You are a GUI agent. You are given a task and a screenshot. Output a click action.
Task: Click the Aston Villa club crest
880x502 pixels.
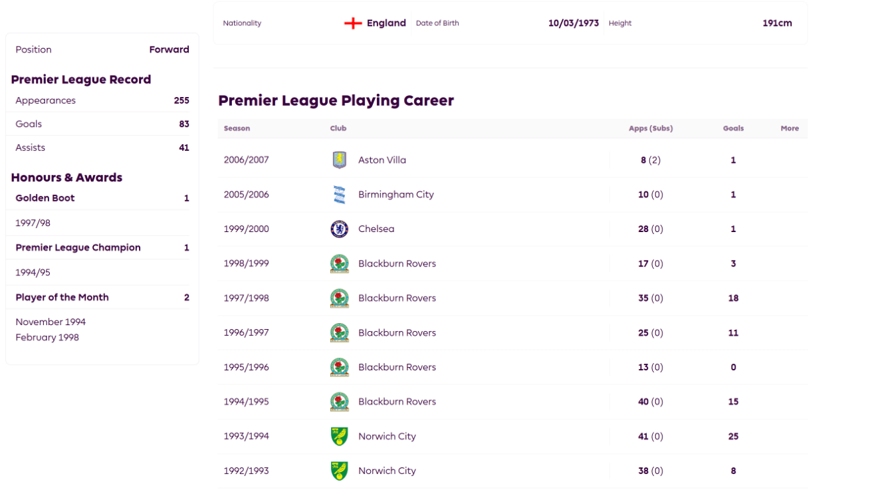click(x=340, y=160)
